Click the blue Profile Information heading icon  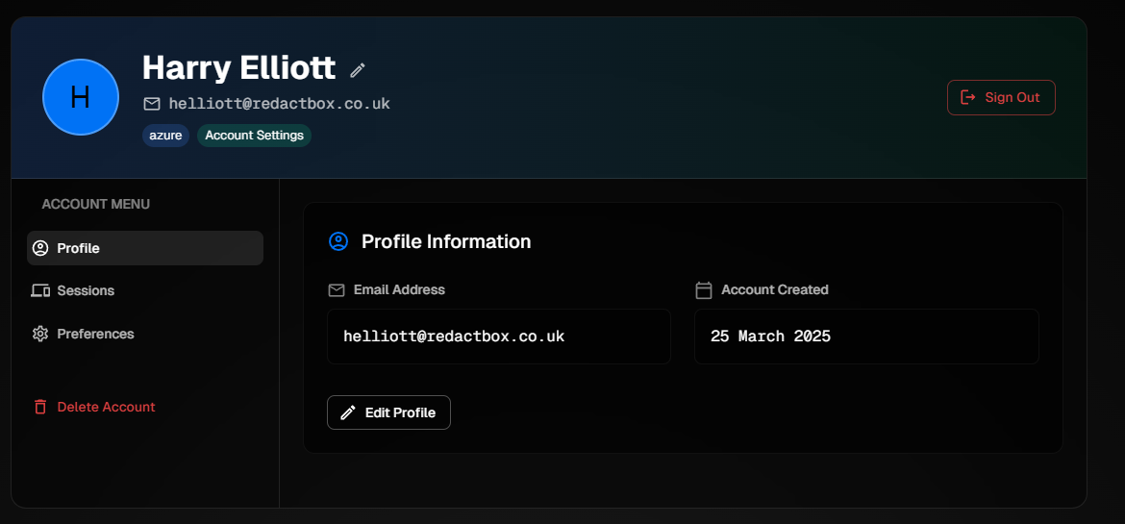[x=337, y=241]
